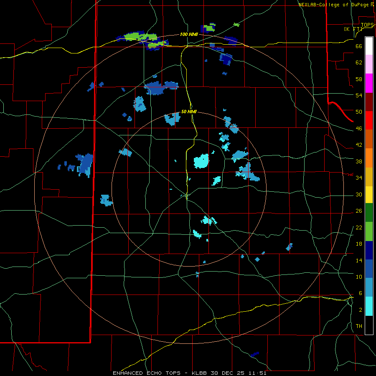Click the legend label 66

tap(359, 46)
